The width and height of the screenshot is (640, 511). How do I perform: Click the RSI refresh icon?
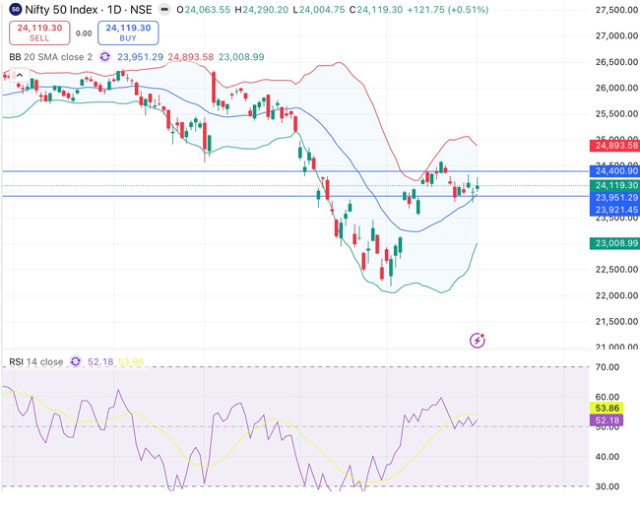tap(76, 361)
